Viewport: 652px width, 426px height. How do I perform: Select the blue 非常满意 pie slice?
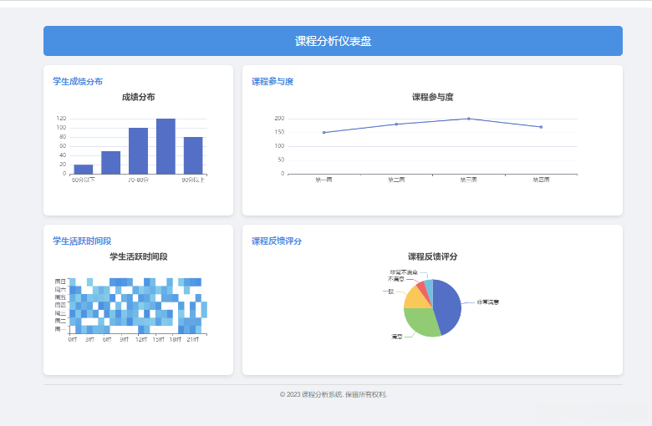(x=448, y=307)
